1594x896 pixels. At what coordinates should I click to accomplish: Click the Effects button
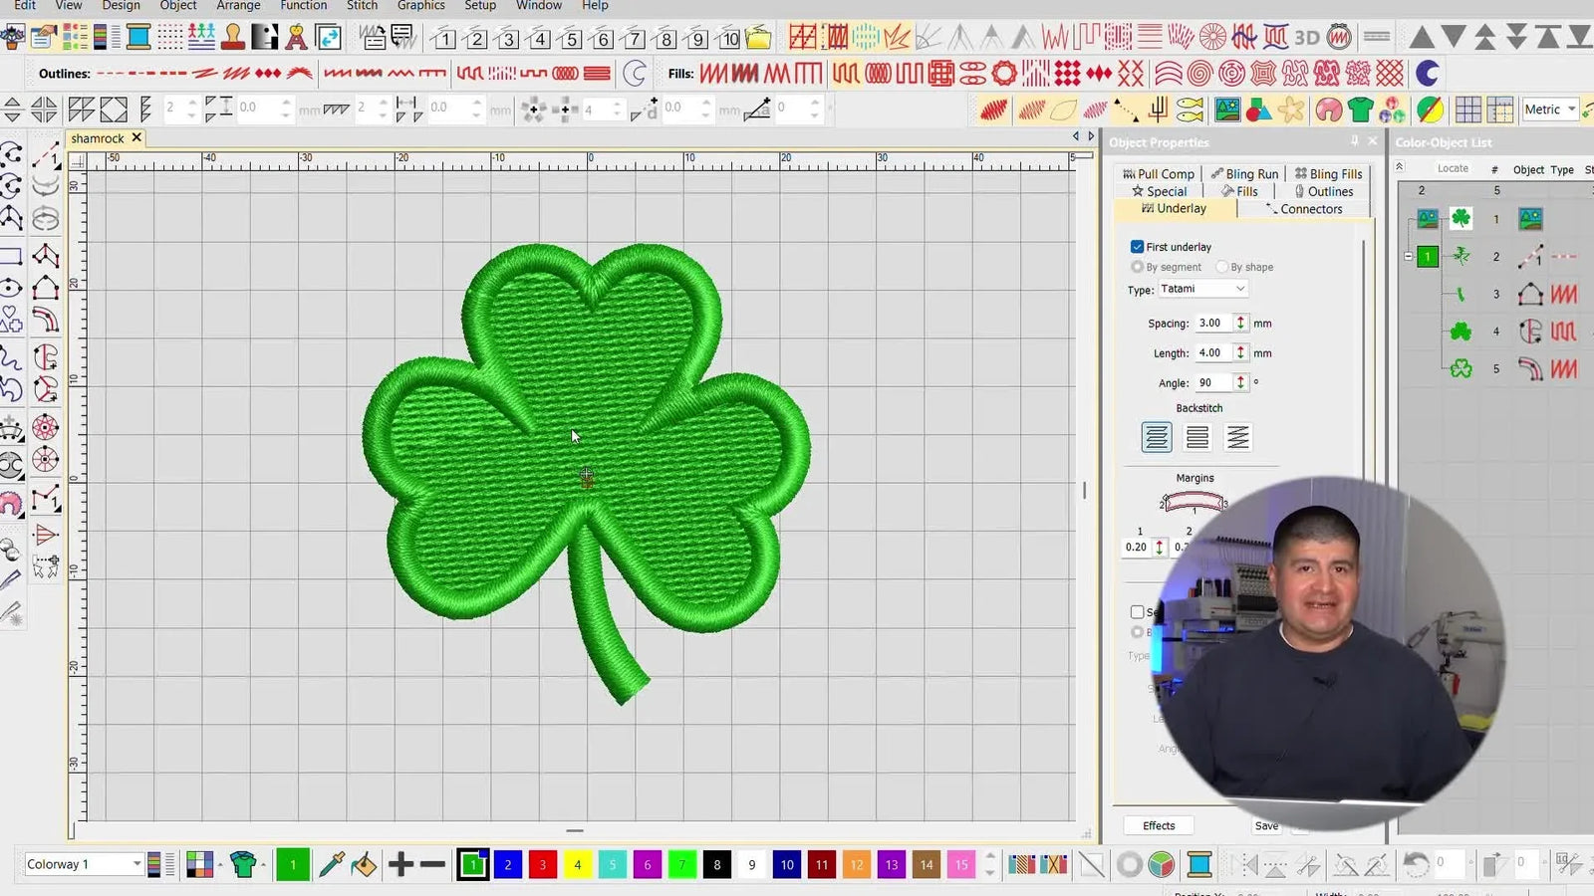(1159, 825)
